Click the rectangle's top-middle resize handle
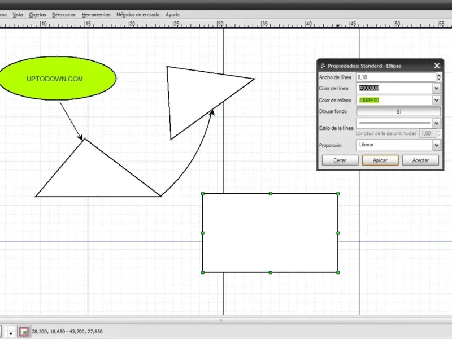Viewport: 452px width, 339px height. (271, 194)
